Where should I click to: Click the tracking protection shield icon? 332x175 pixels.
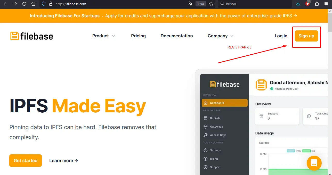[44, 4]
